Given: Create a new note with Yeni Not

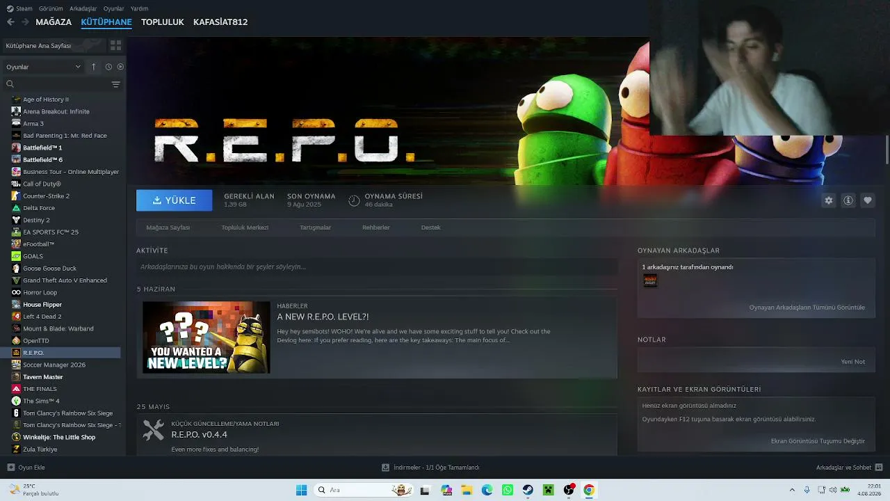Looking at the screenshot, I should pyautogui.click(x=853, y=362).
